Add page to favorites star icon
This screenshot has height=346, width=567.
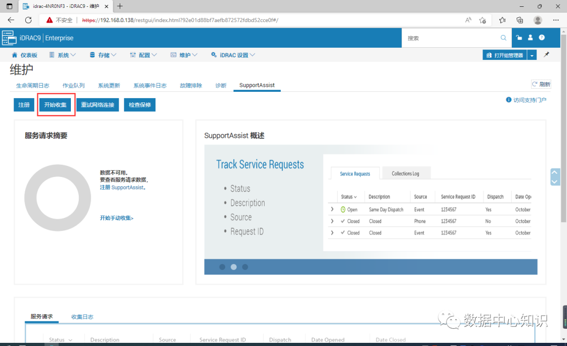click(482, 20)
